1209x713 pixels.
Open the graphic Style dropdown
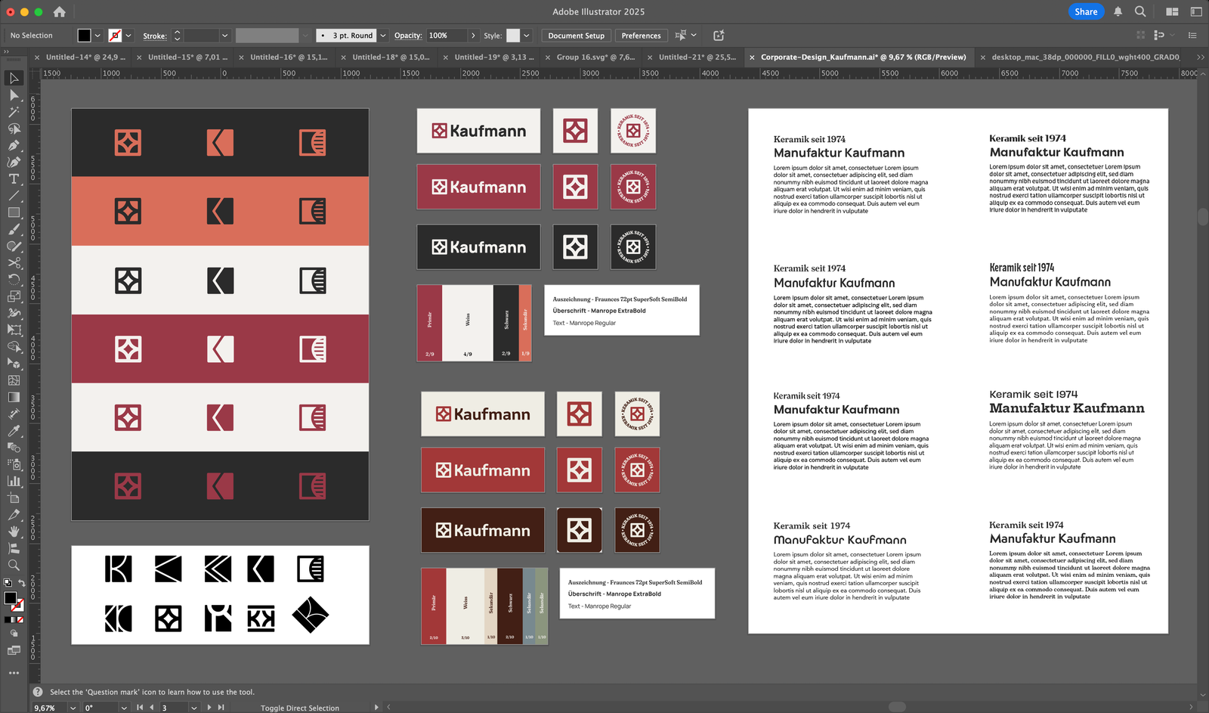(527, 36)
